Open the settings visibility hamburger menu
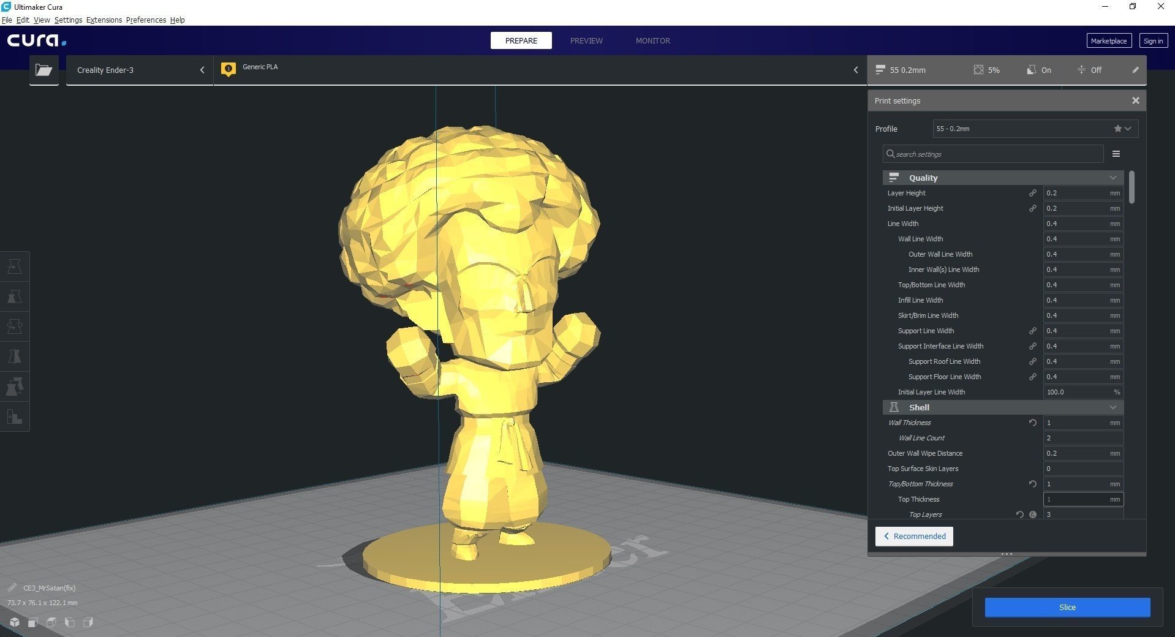The height and width of the screenshot is (637, 1175). click(x=1116, y=154)
